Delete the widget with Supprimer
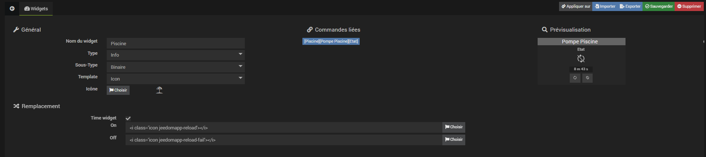Screen dimensions: 706x157 (689, 6)
